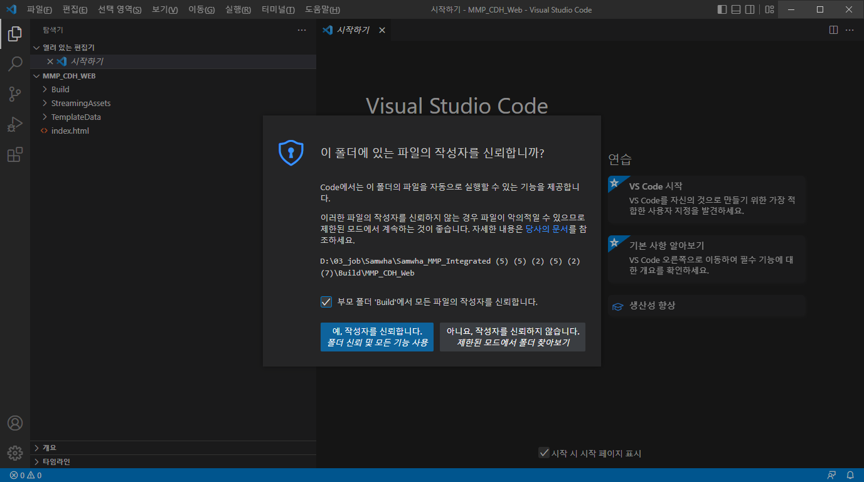Minimize the VS Code window
864x482 pixels.
point(792,9)
